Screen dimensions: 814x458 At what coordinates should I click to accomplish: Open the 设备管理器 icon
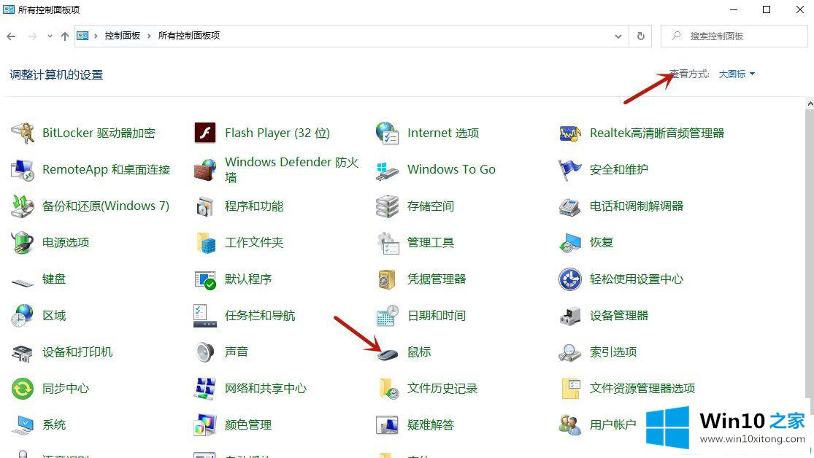pyautogui.click(x=570, y=316)
